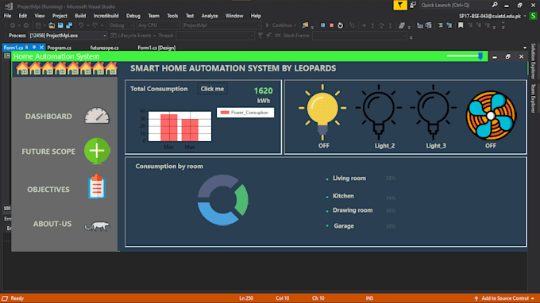Click the leopard About-Us icon

(97, 226)
